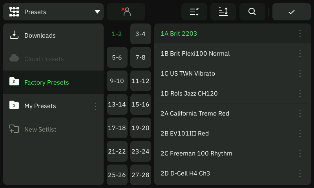Switch to bank 19-20

click(141, 128)
